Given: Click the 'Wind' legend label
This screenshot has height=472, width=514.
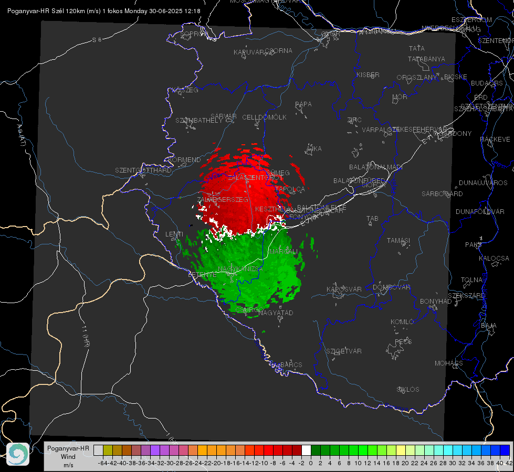Looking at the screenshot, I should [x=68, y=456].
